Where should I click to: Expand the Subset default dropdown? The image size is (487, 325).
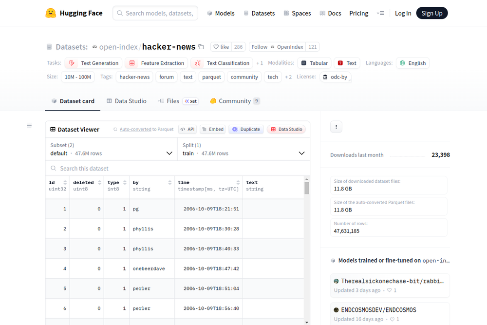[x=112, y=150]
